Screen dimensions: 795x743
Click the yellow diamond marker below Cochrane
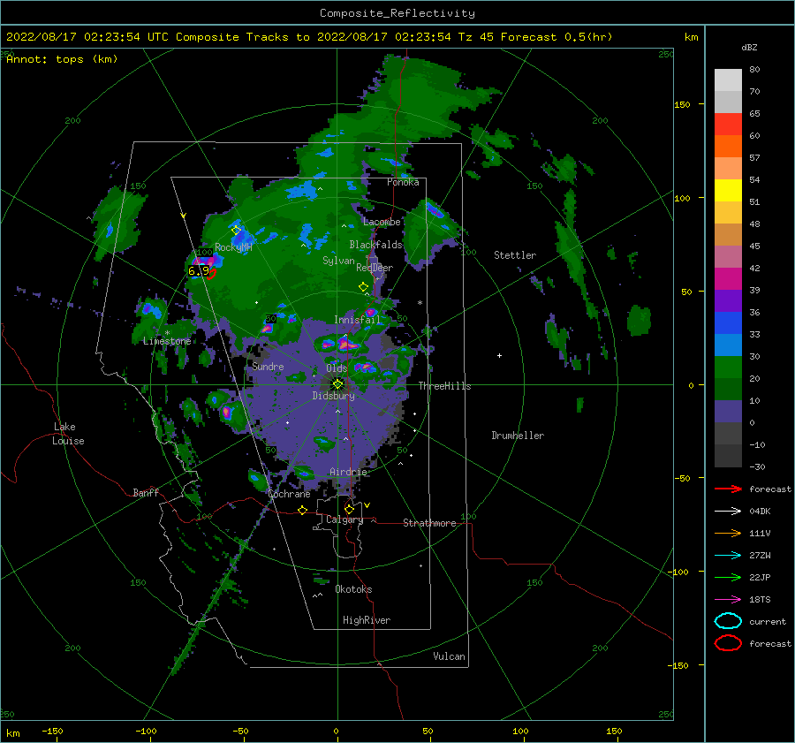coord(302,510)
